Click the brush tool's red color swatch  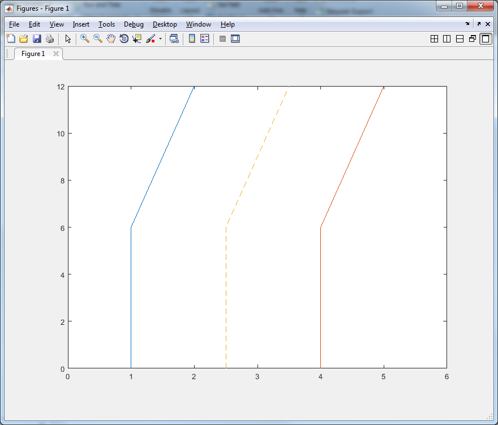click(152, 41)
